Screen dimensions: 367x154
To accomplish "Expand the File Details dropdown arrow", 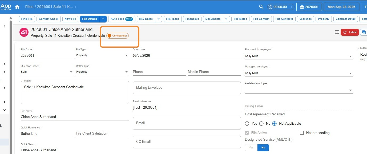I will 103,19.
